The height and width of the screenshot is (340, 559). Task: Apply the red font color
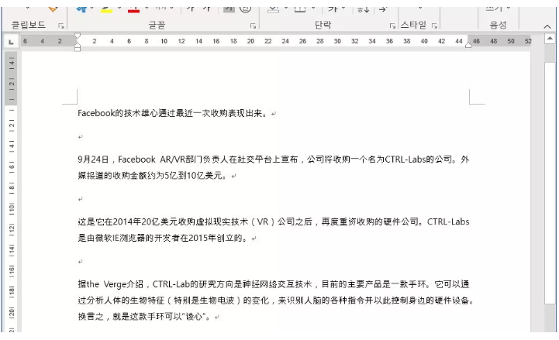pos(133,9)
